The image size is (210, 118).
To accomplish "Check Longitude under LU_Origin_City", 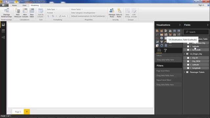I will (x=188, y=68).
